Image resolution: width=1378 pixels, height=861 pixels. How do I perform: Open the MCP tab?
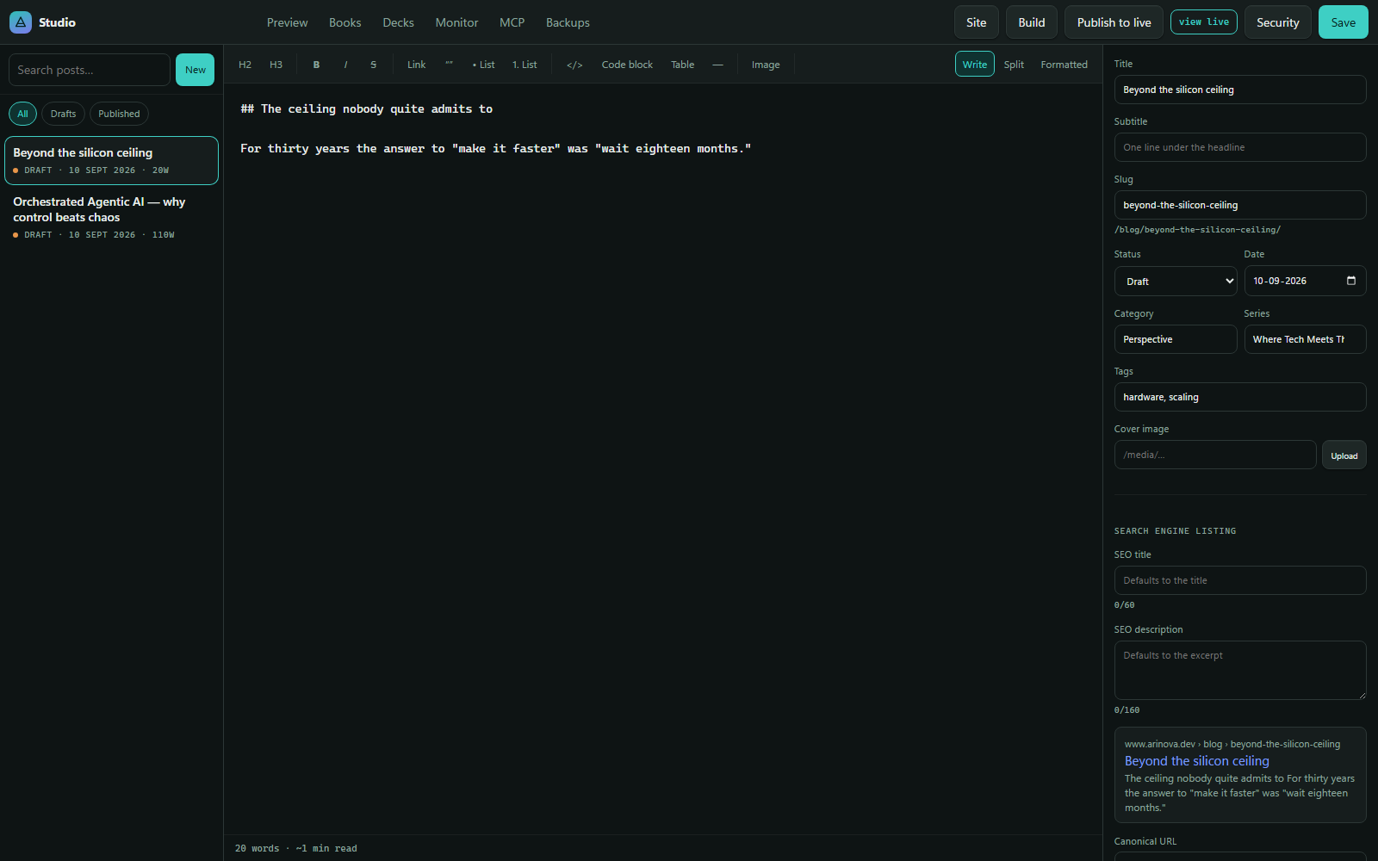click(512, 22)
